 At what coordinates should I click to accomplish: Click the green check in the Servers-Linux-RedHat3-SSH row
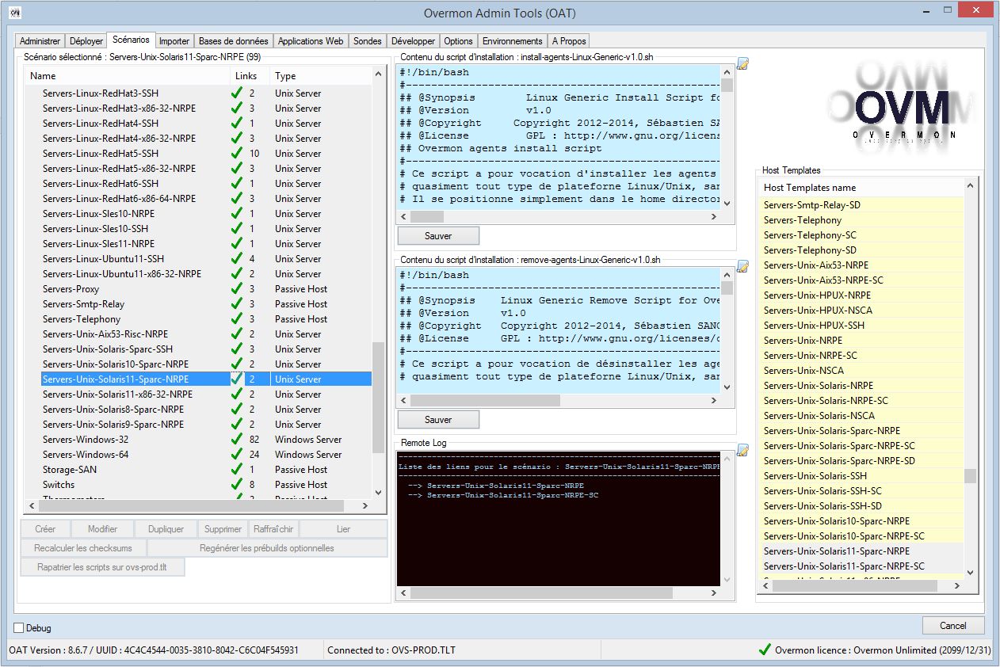pyautogui.click(x=236, y=93)
